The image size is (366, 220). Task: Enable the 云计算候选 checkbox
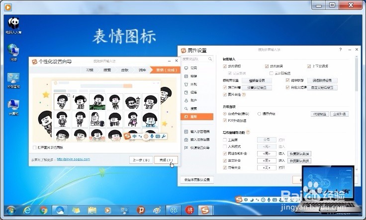[271, 73]
